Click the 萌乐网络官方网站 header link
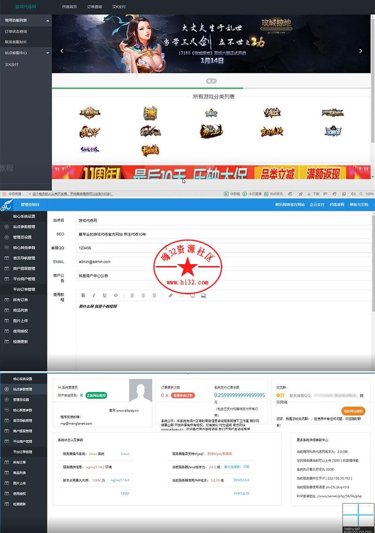Image resolution: width=375 pixels, height=533 pixels. [x=289, y=205]
